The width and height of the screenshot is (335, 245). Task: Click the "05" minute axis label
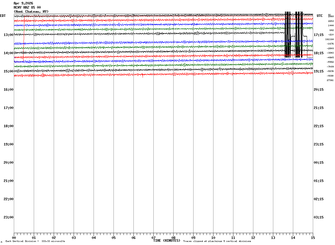[x=114, y=238]
